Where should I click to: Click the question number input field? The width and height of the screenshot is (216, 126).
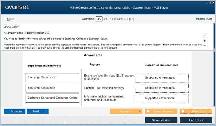point(99,19)
